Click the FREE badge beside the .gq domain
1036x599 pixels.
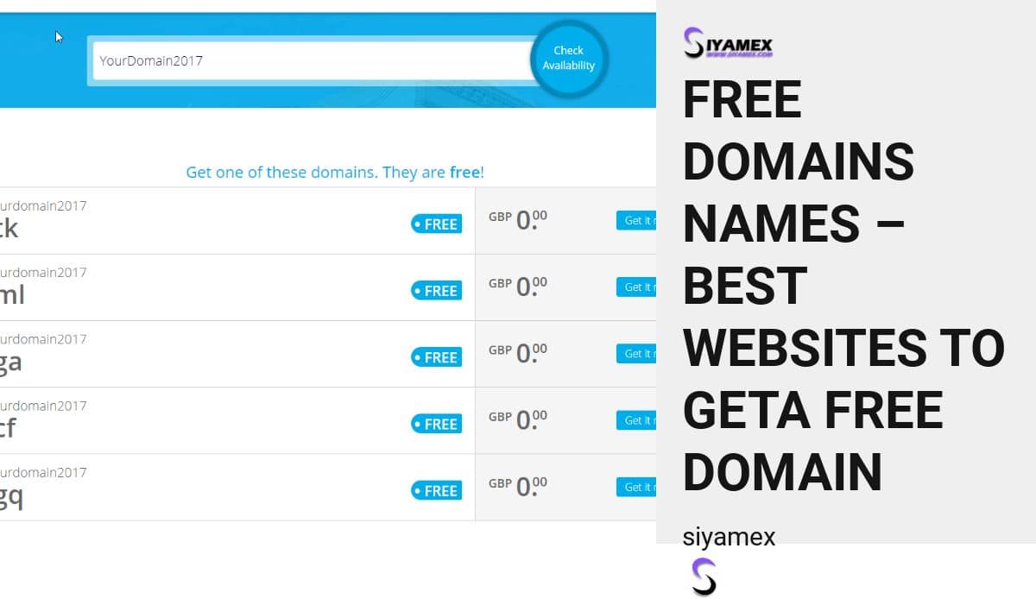point(436,490)
